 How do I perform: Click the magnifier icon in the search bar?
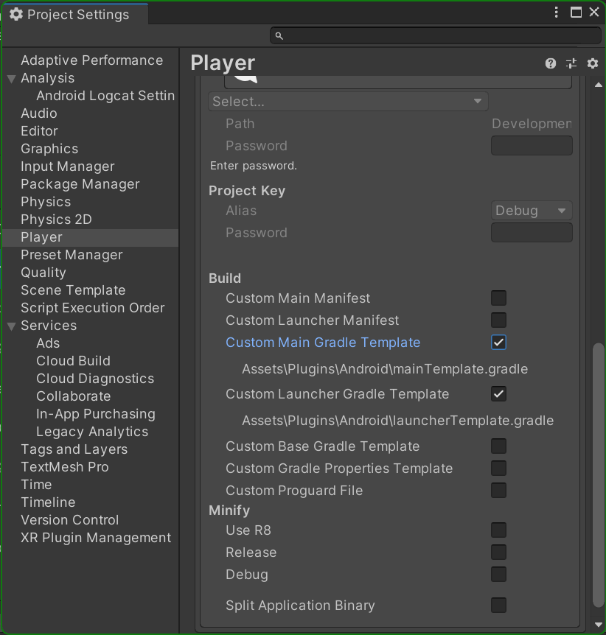pyautogui.click(x=279, y=35)
